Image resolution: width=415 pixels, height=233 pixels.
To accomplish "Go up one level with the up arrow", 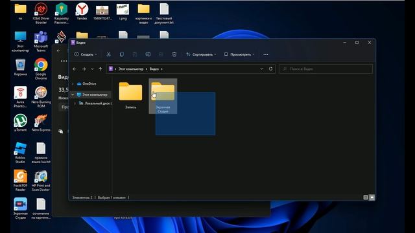I will [101, 69].
